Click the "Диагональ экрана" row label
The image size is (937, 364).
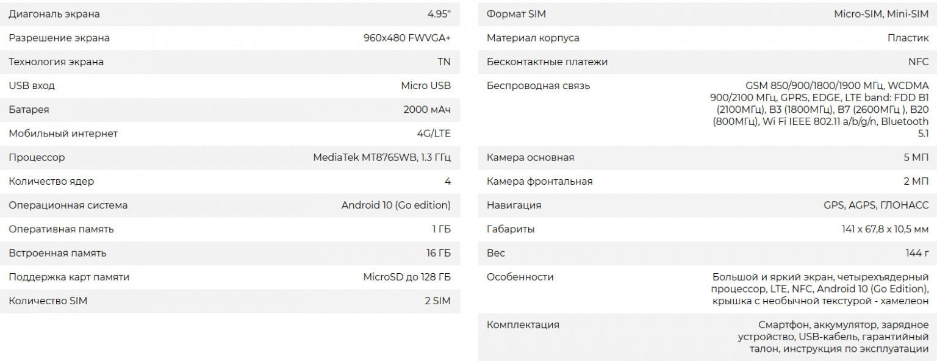click(54, 14)
